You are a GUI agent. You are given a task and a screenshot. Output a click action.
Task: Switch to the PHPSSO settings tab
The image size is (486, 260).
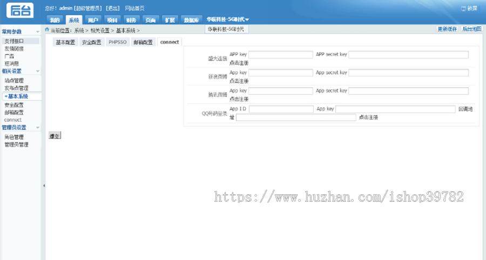point(118,42)
